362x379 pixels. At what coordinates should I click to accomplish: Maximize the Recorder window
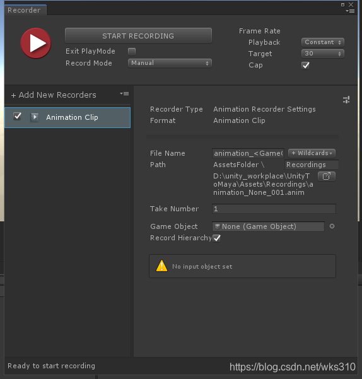pyautogui.click(x=342, y=4)
